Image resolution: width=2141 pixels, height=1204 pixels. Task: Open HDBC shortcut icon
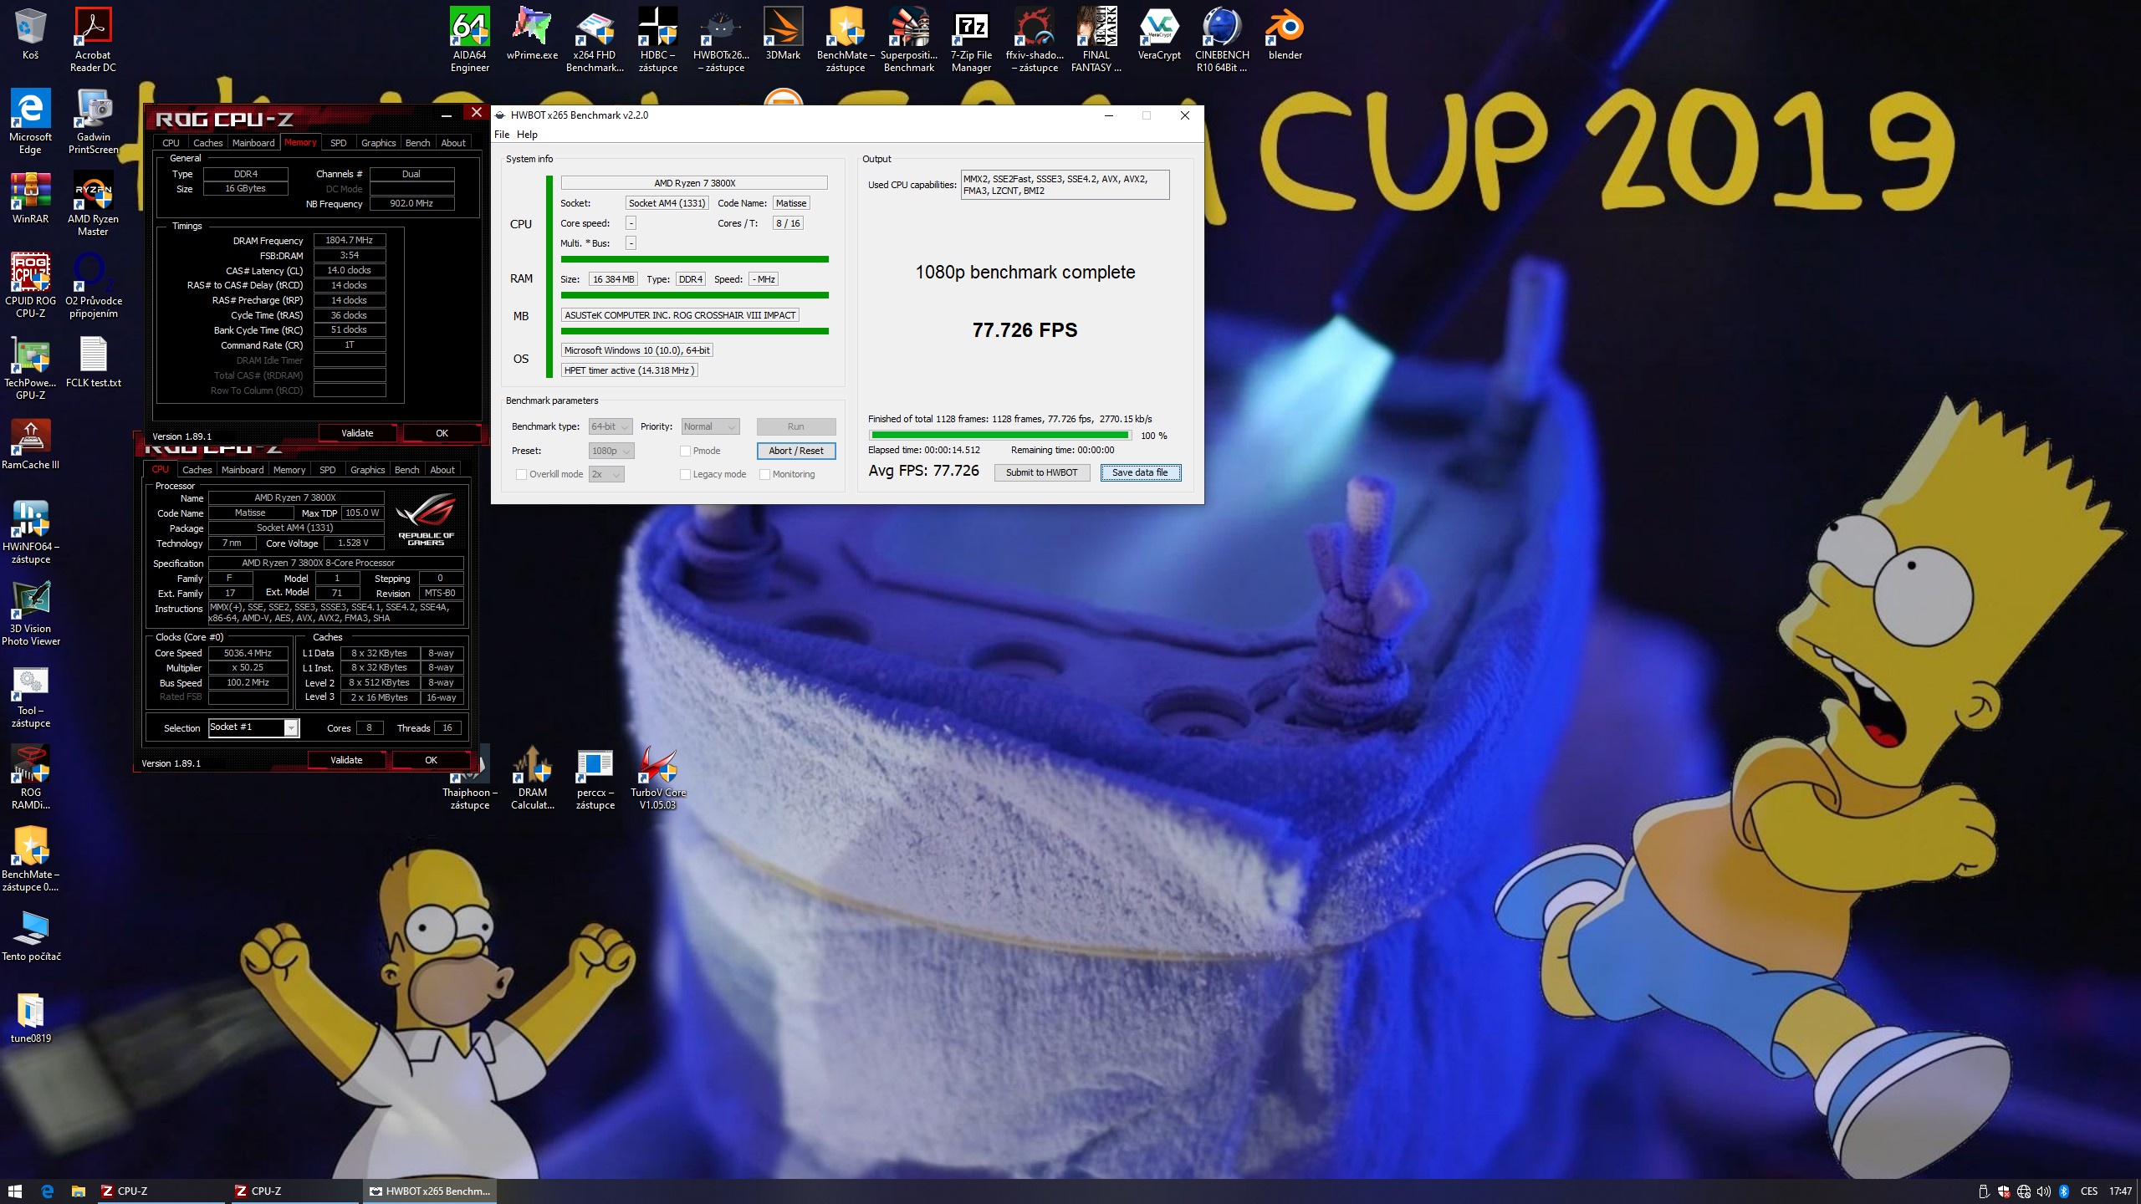[x=657, y=39]
